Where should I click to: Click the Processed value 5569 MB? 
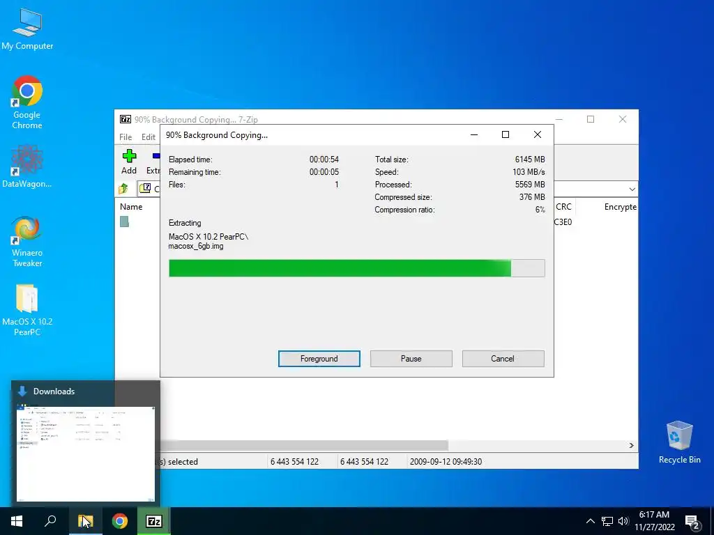click(x=530, y=184)
